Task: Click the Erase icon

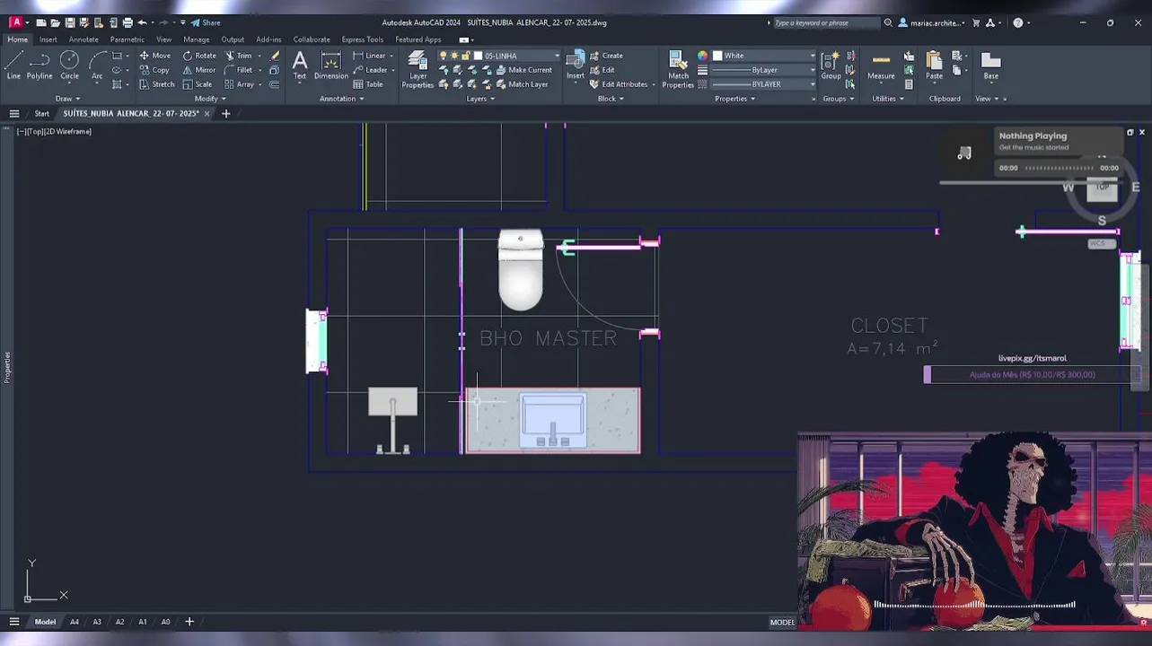Action: pos(275,56)
